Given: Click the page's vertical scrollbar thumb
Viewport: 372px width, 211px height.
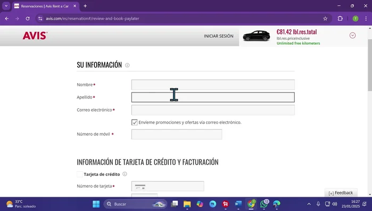Looking at the screenshot, I should (370, 65).
